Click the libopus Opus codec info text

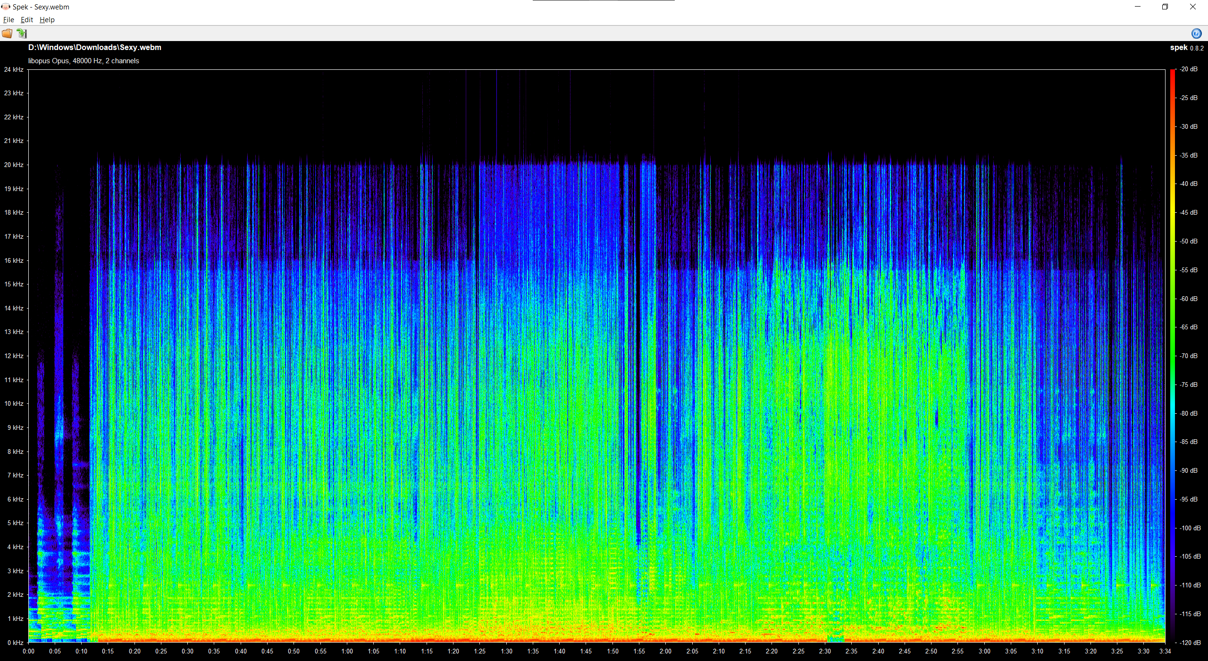click(84, 61)
